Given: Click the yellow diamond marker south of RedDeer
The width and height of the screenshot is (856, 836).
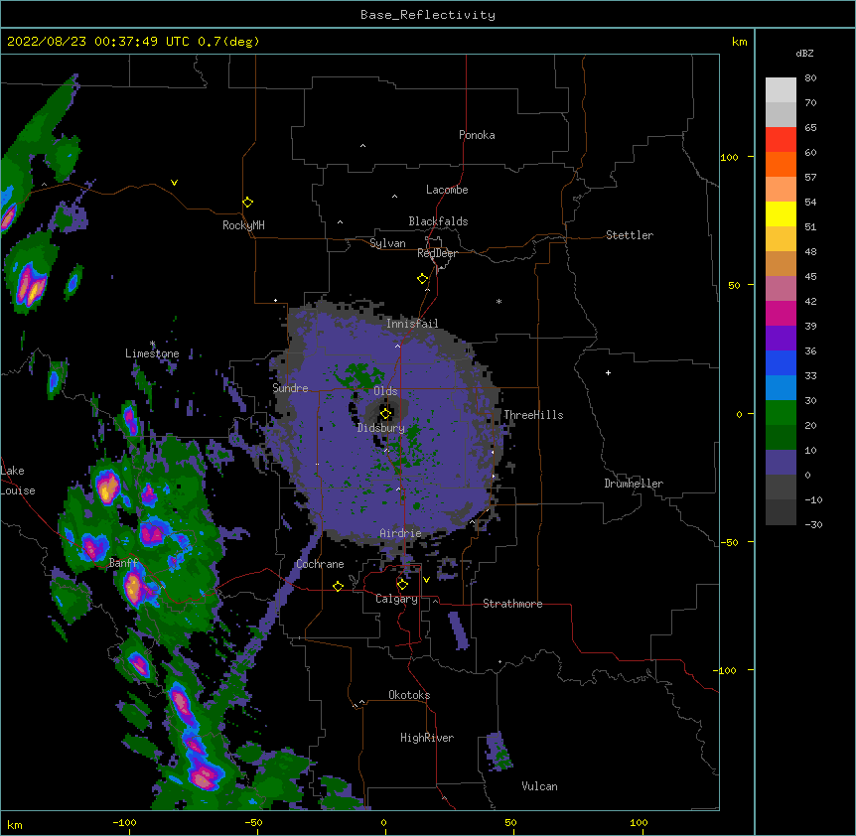Looking at the screenshot, I should coord(423,279).
